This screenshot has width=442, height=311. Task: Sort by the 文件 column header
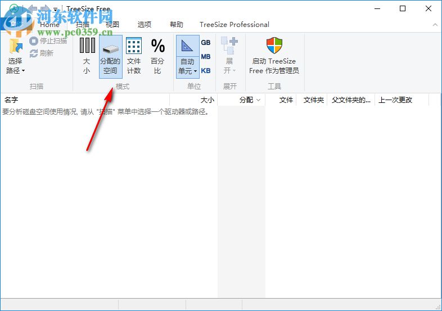(281, 100)
